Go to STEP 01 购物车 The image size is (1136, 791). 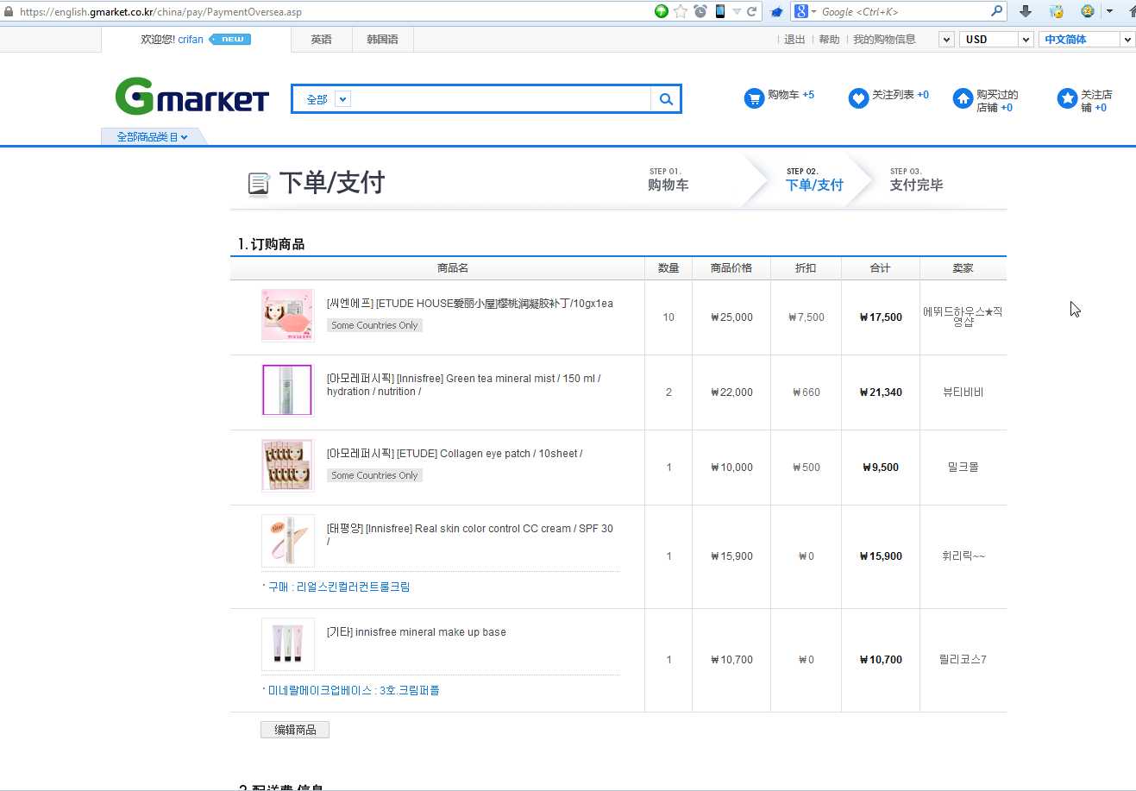[x=668, y=180]
